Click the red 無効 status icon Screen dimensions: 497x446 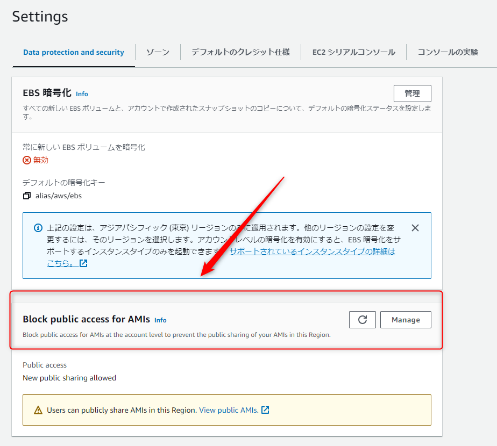27,160
